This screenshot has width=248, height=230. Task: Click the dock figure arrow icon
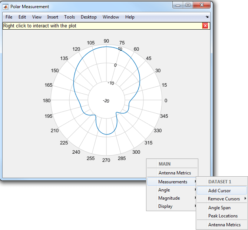pyautogui.click(x=207, y=17)
